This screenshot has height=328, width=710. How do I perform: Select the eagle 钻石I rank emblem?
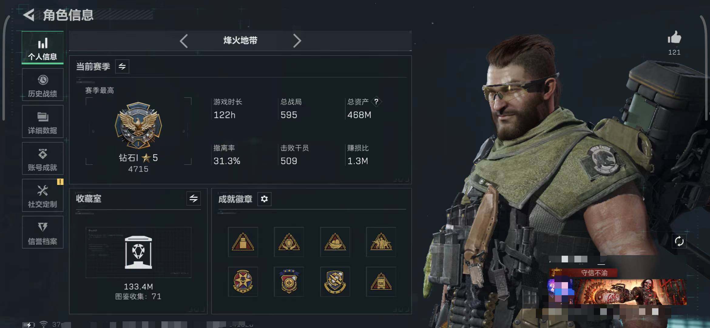click(138, 125)
